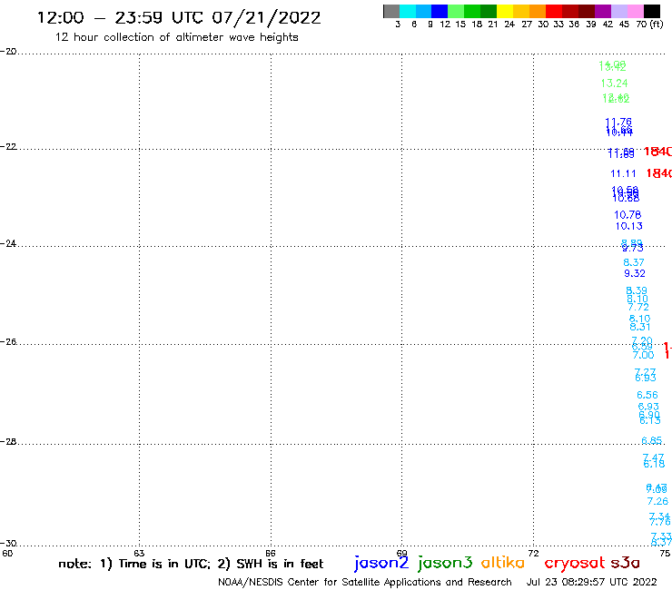The height and width of the screenshot is (590, 672).
Task: Click the '3' label under the gray swatch
Action: click(x=398, y=24)
